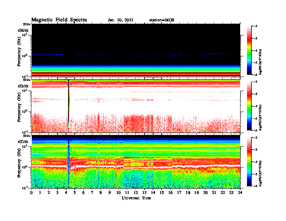The height and width of the screenshot is (221, 286).
Task: Click the hour tick label "8"
Action: 101,192
